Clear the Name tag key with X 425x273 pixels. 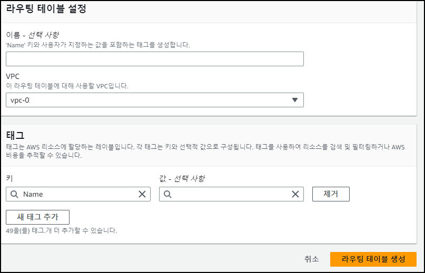pyautogui.click(x=142, y=194)
